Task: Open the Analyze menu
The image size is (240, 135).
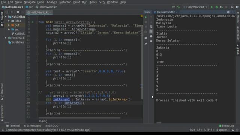Action: click(52, 2)
